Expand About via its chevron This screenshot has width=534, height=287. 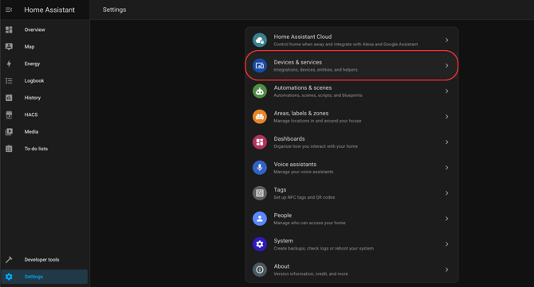pyautogui.click(x=446, y=270)
